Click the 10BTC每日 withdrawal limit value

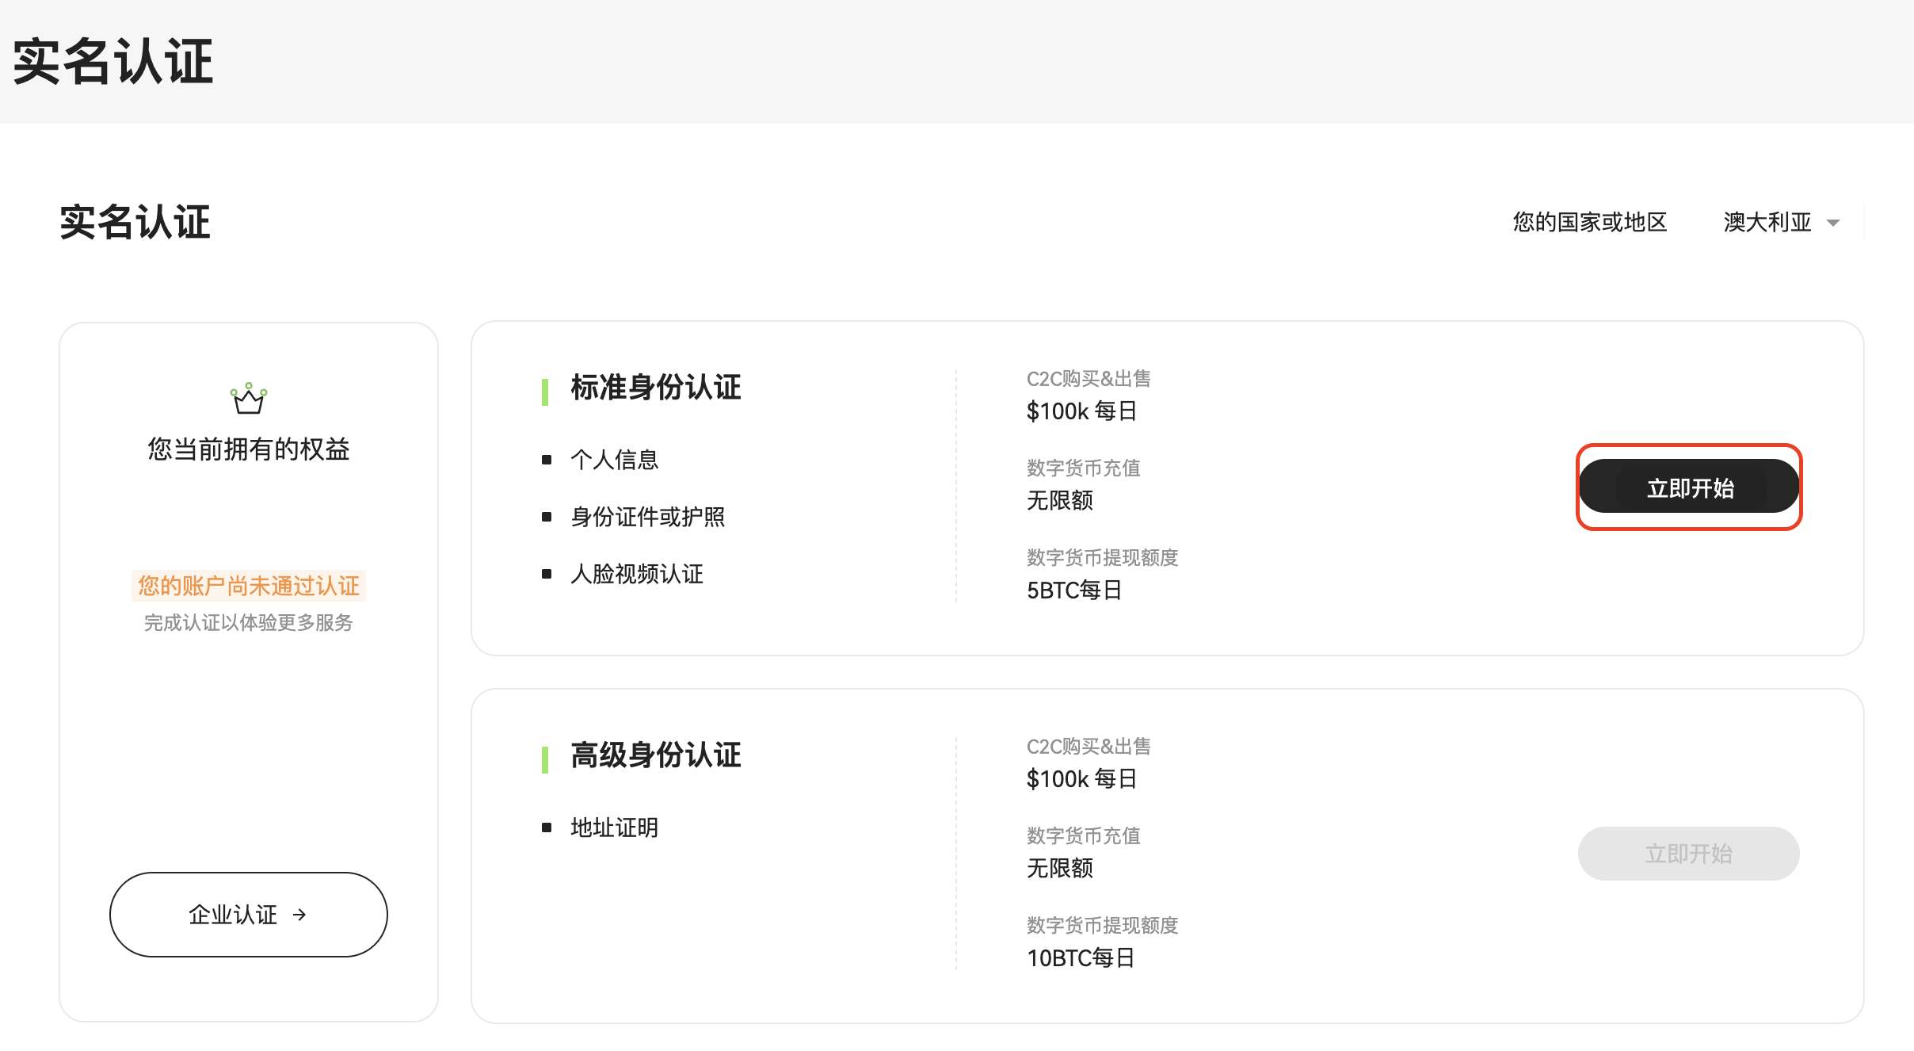pyautogui.click(x=1081, y=958)
